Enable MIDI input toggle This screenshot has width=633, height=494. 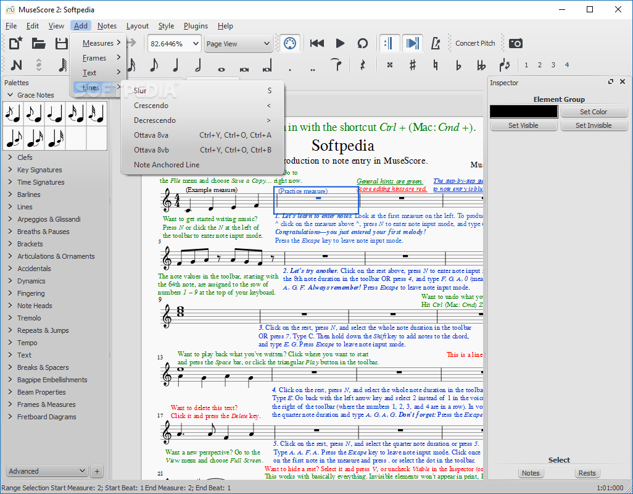coord(290,43)
